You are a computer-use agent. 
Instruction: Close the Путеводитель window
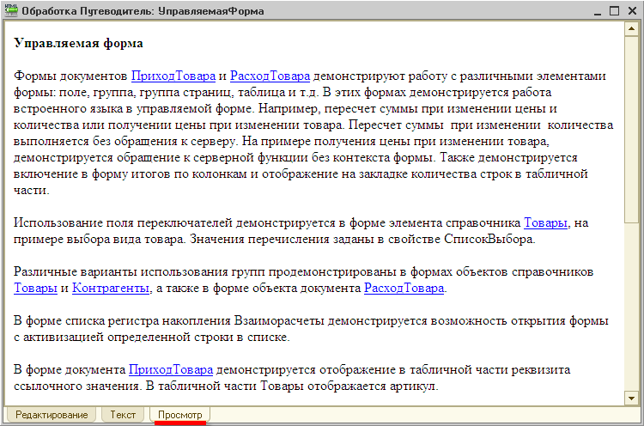[633, 11]
